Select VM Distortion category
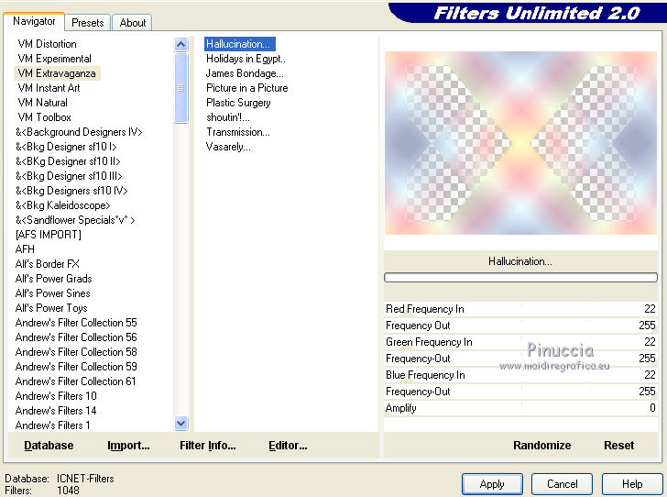 point(48,44)
